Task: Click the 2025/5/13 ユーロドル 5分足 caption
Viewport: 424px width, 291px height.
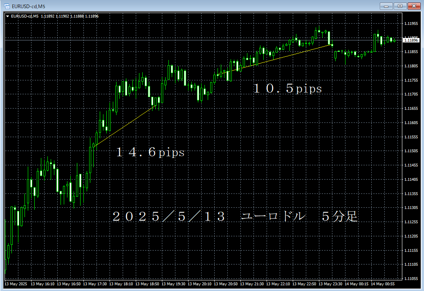Action: coord(235,217)
